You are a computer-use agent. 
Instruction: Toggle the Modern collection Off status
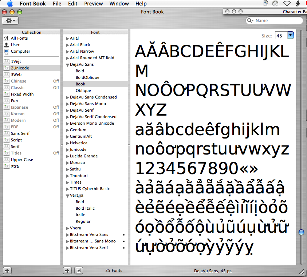pyautogui.click(x=56, y=120)
